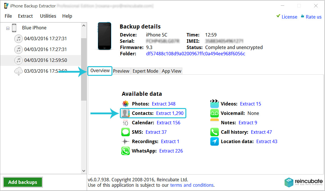The height and width of the screenshot is (191, 325).
Task: Switch to the Overview tab
Action: click(100, 71)
